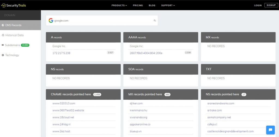Image resolution: width=279 pixels, height=137 pixels.
Task: Open Technology section in sidebar
Action: [20, 55]
